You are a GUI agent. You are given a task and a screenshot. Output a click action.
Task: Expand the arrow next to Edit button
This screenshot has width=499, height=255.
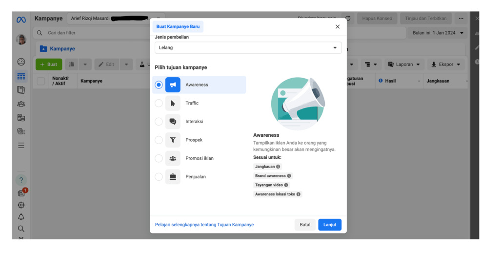(x=126, y=64)
